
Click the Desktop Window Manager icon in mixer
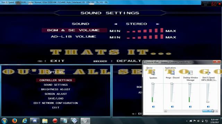pyautogui.click(x=190, y=73)
